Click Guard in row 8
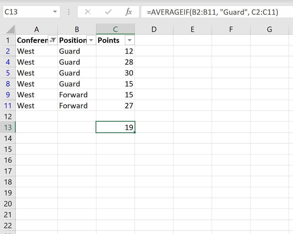Viewport: 293px width, 234px height. pyautogui.click(x=69, y=84)
